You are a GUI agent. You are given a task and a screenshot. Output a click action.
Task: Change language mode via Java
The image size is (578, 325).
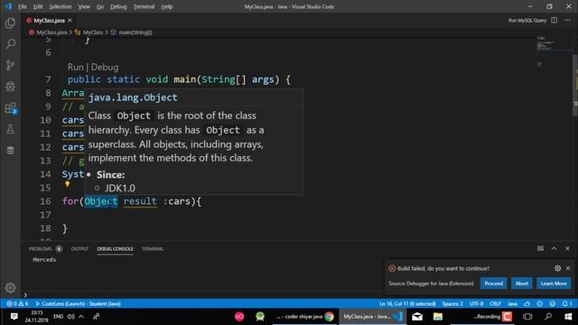pos(512,303)
